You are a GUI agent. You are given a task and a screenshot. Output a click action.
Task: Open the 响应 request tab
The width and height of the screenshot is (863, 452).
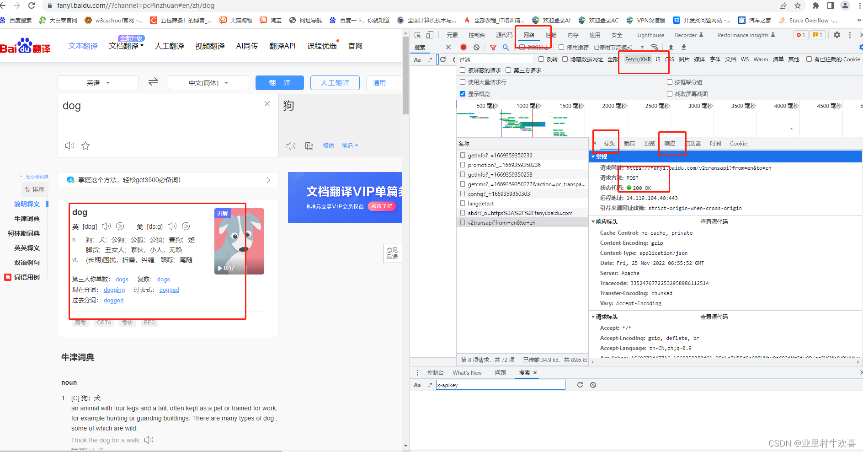click(x=670, y=144)
